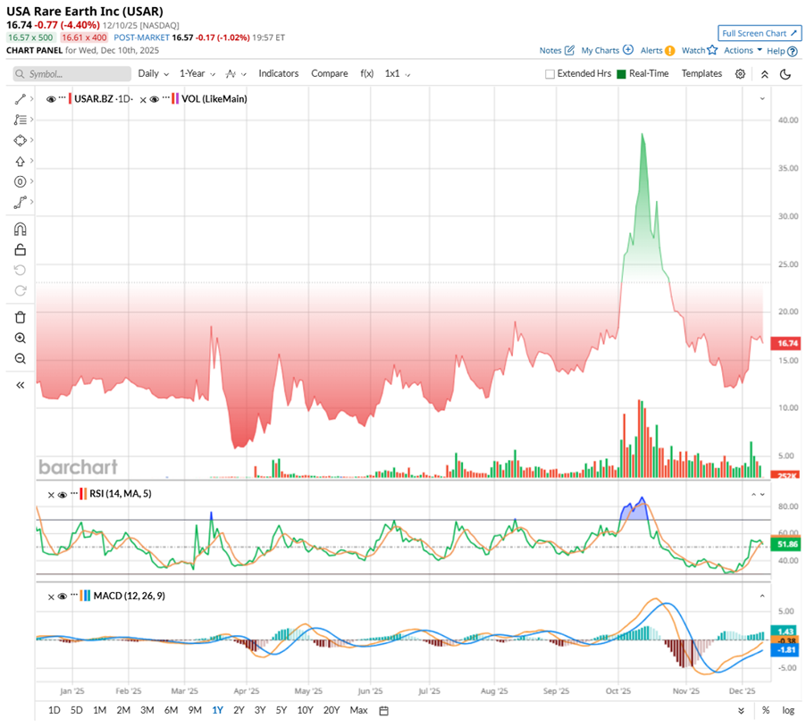Select the 1D time range
The width and height of the screenshot is (806, 727).
pyautogui.click(x=54, y=710)
